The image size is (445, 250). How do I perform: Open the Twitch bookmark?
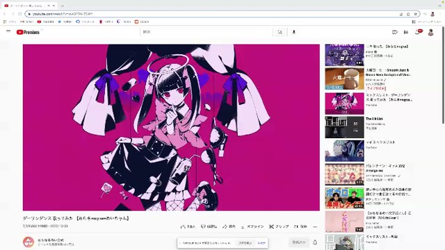click(x=124, y=22)
